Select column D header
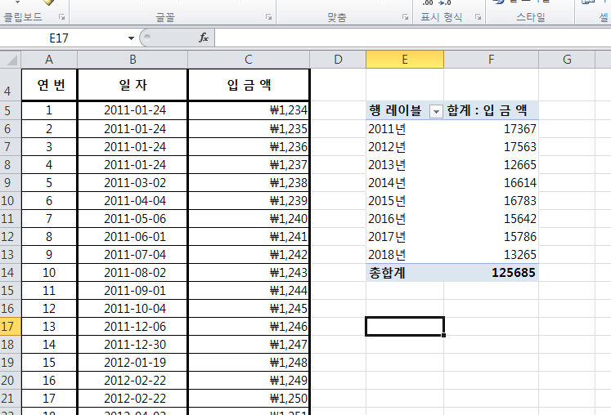 (338, 60)
